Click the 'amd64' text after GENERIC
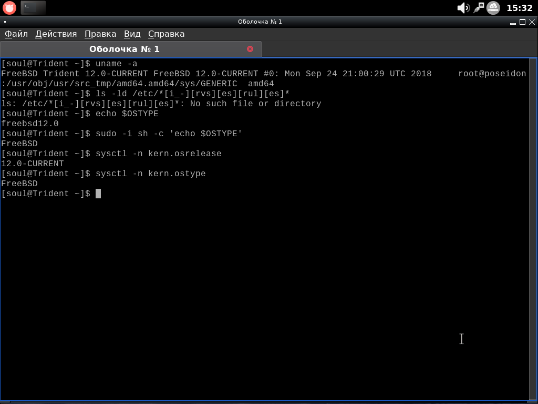Viewport: 538px width, 404px height. pos(261,84)
